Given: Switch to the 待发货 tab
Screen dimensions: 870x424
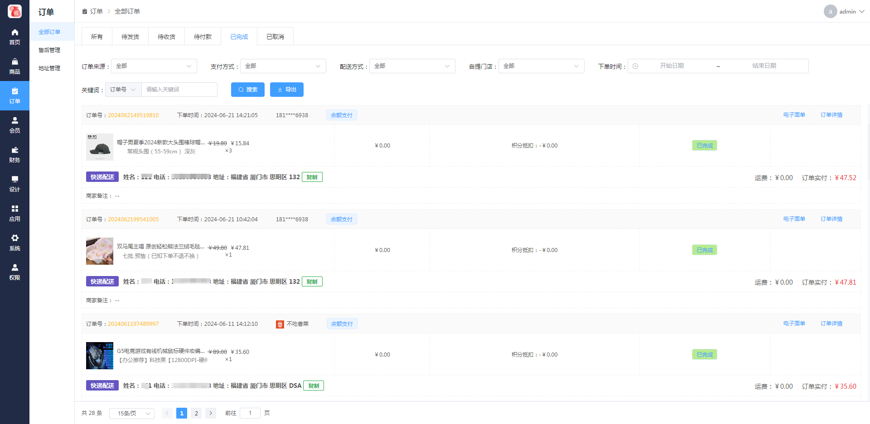Looking at the screenshot, I should coord(130,37).
